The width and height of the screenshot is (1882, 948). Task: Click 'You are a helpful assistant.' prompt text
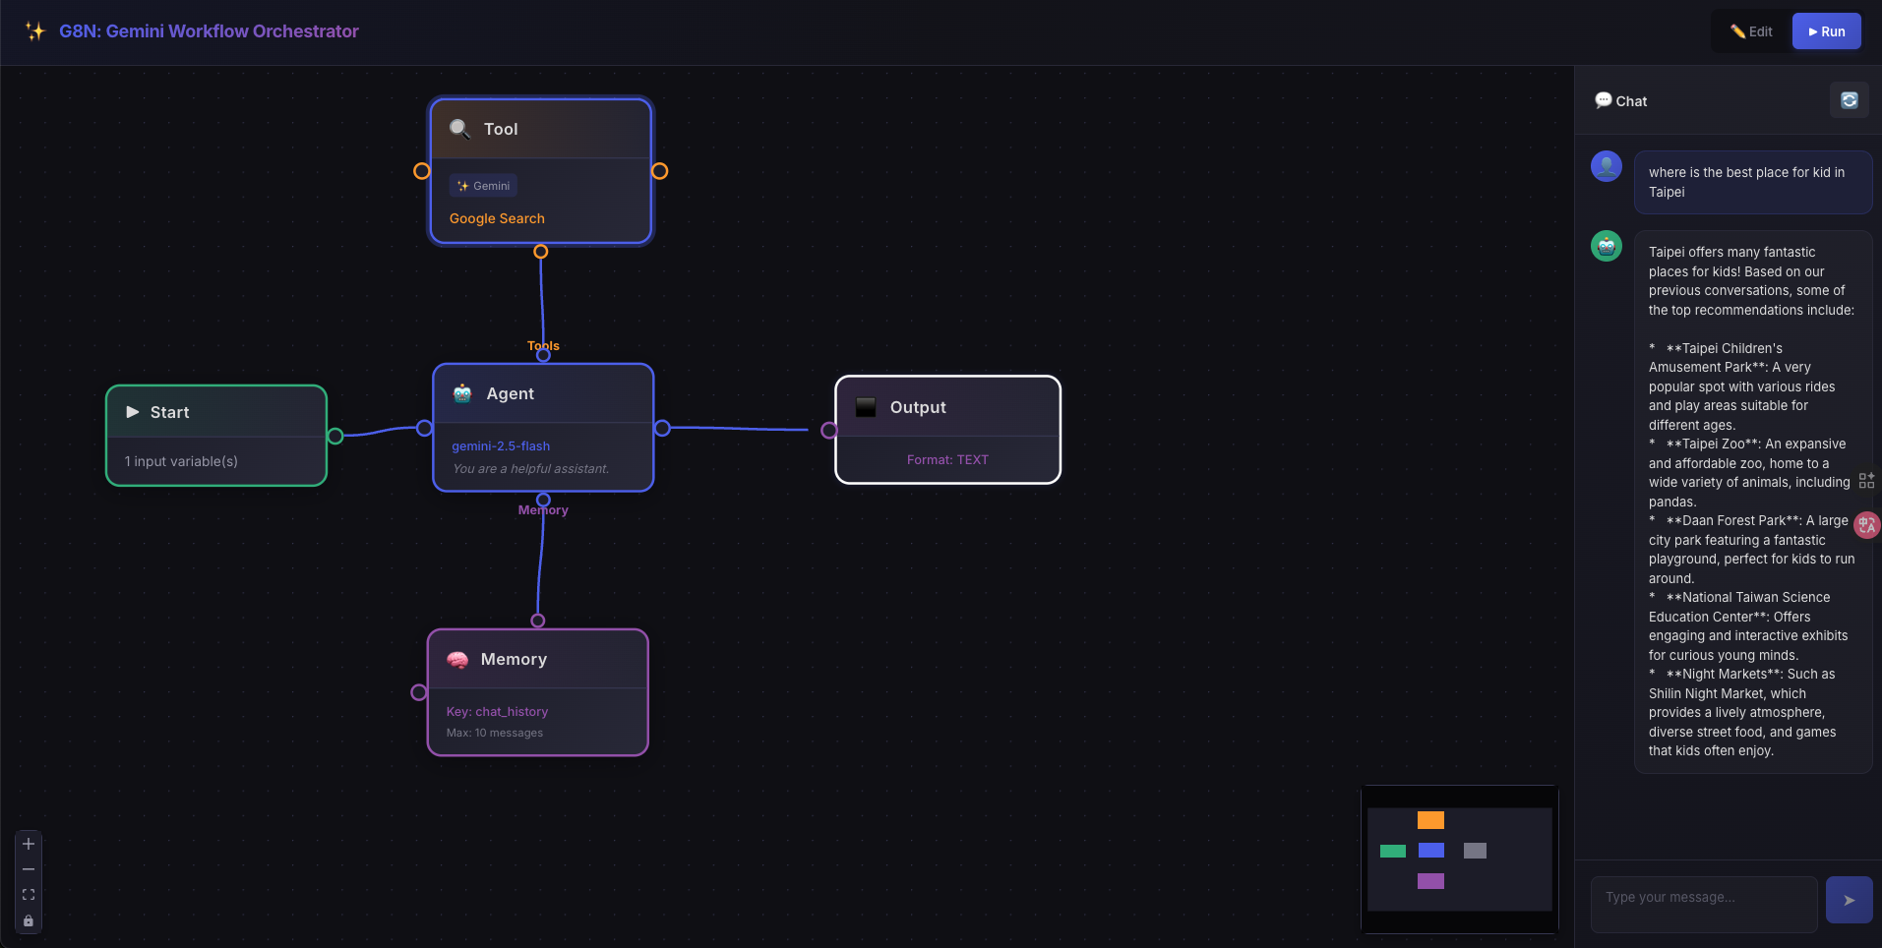pos(531,469)
